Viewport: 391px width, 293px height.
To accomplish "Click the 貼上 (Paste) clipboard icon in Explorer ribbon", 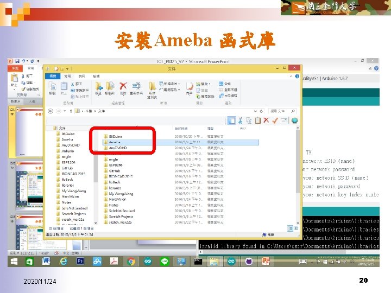I will pos(64,88).
